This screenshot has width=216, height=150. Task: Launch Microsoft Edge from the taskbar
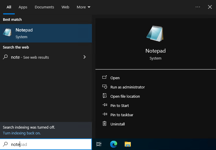(x=114, y=144)
